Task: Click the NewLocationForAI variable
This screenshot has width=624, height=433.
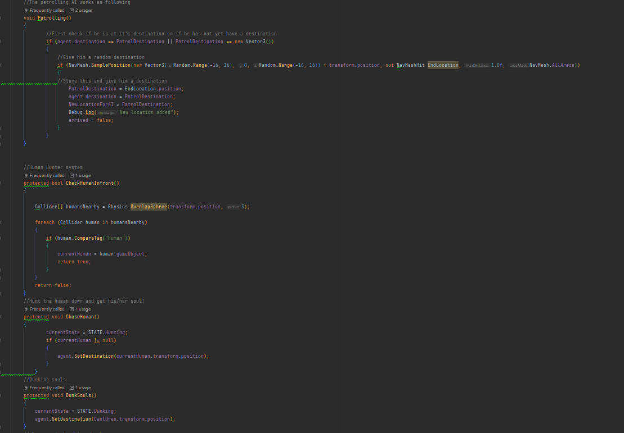Action: click(x=91, y=104)
